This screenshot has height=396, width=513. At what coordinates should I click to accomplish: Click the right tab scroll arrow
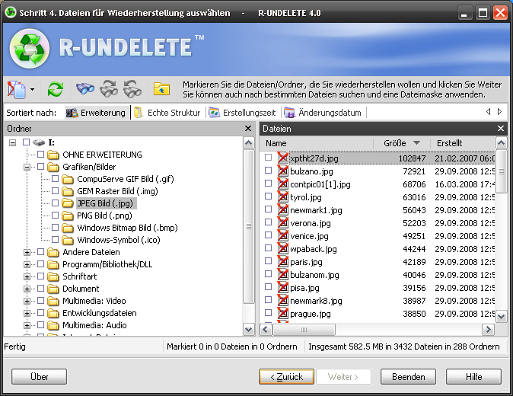(x=499, y=112)
